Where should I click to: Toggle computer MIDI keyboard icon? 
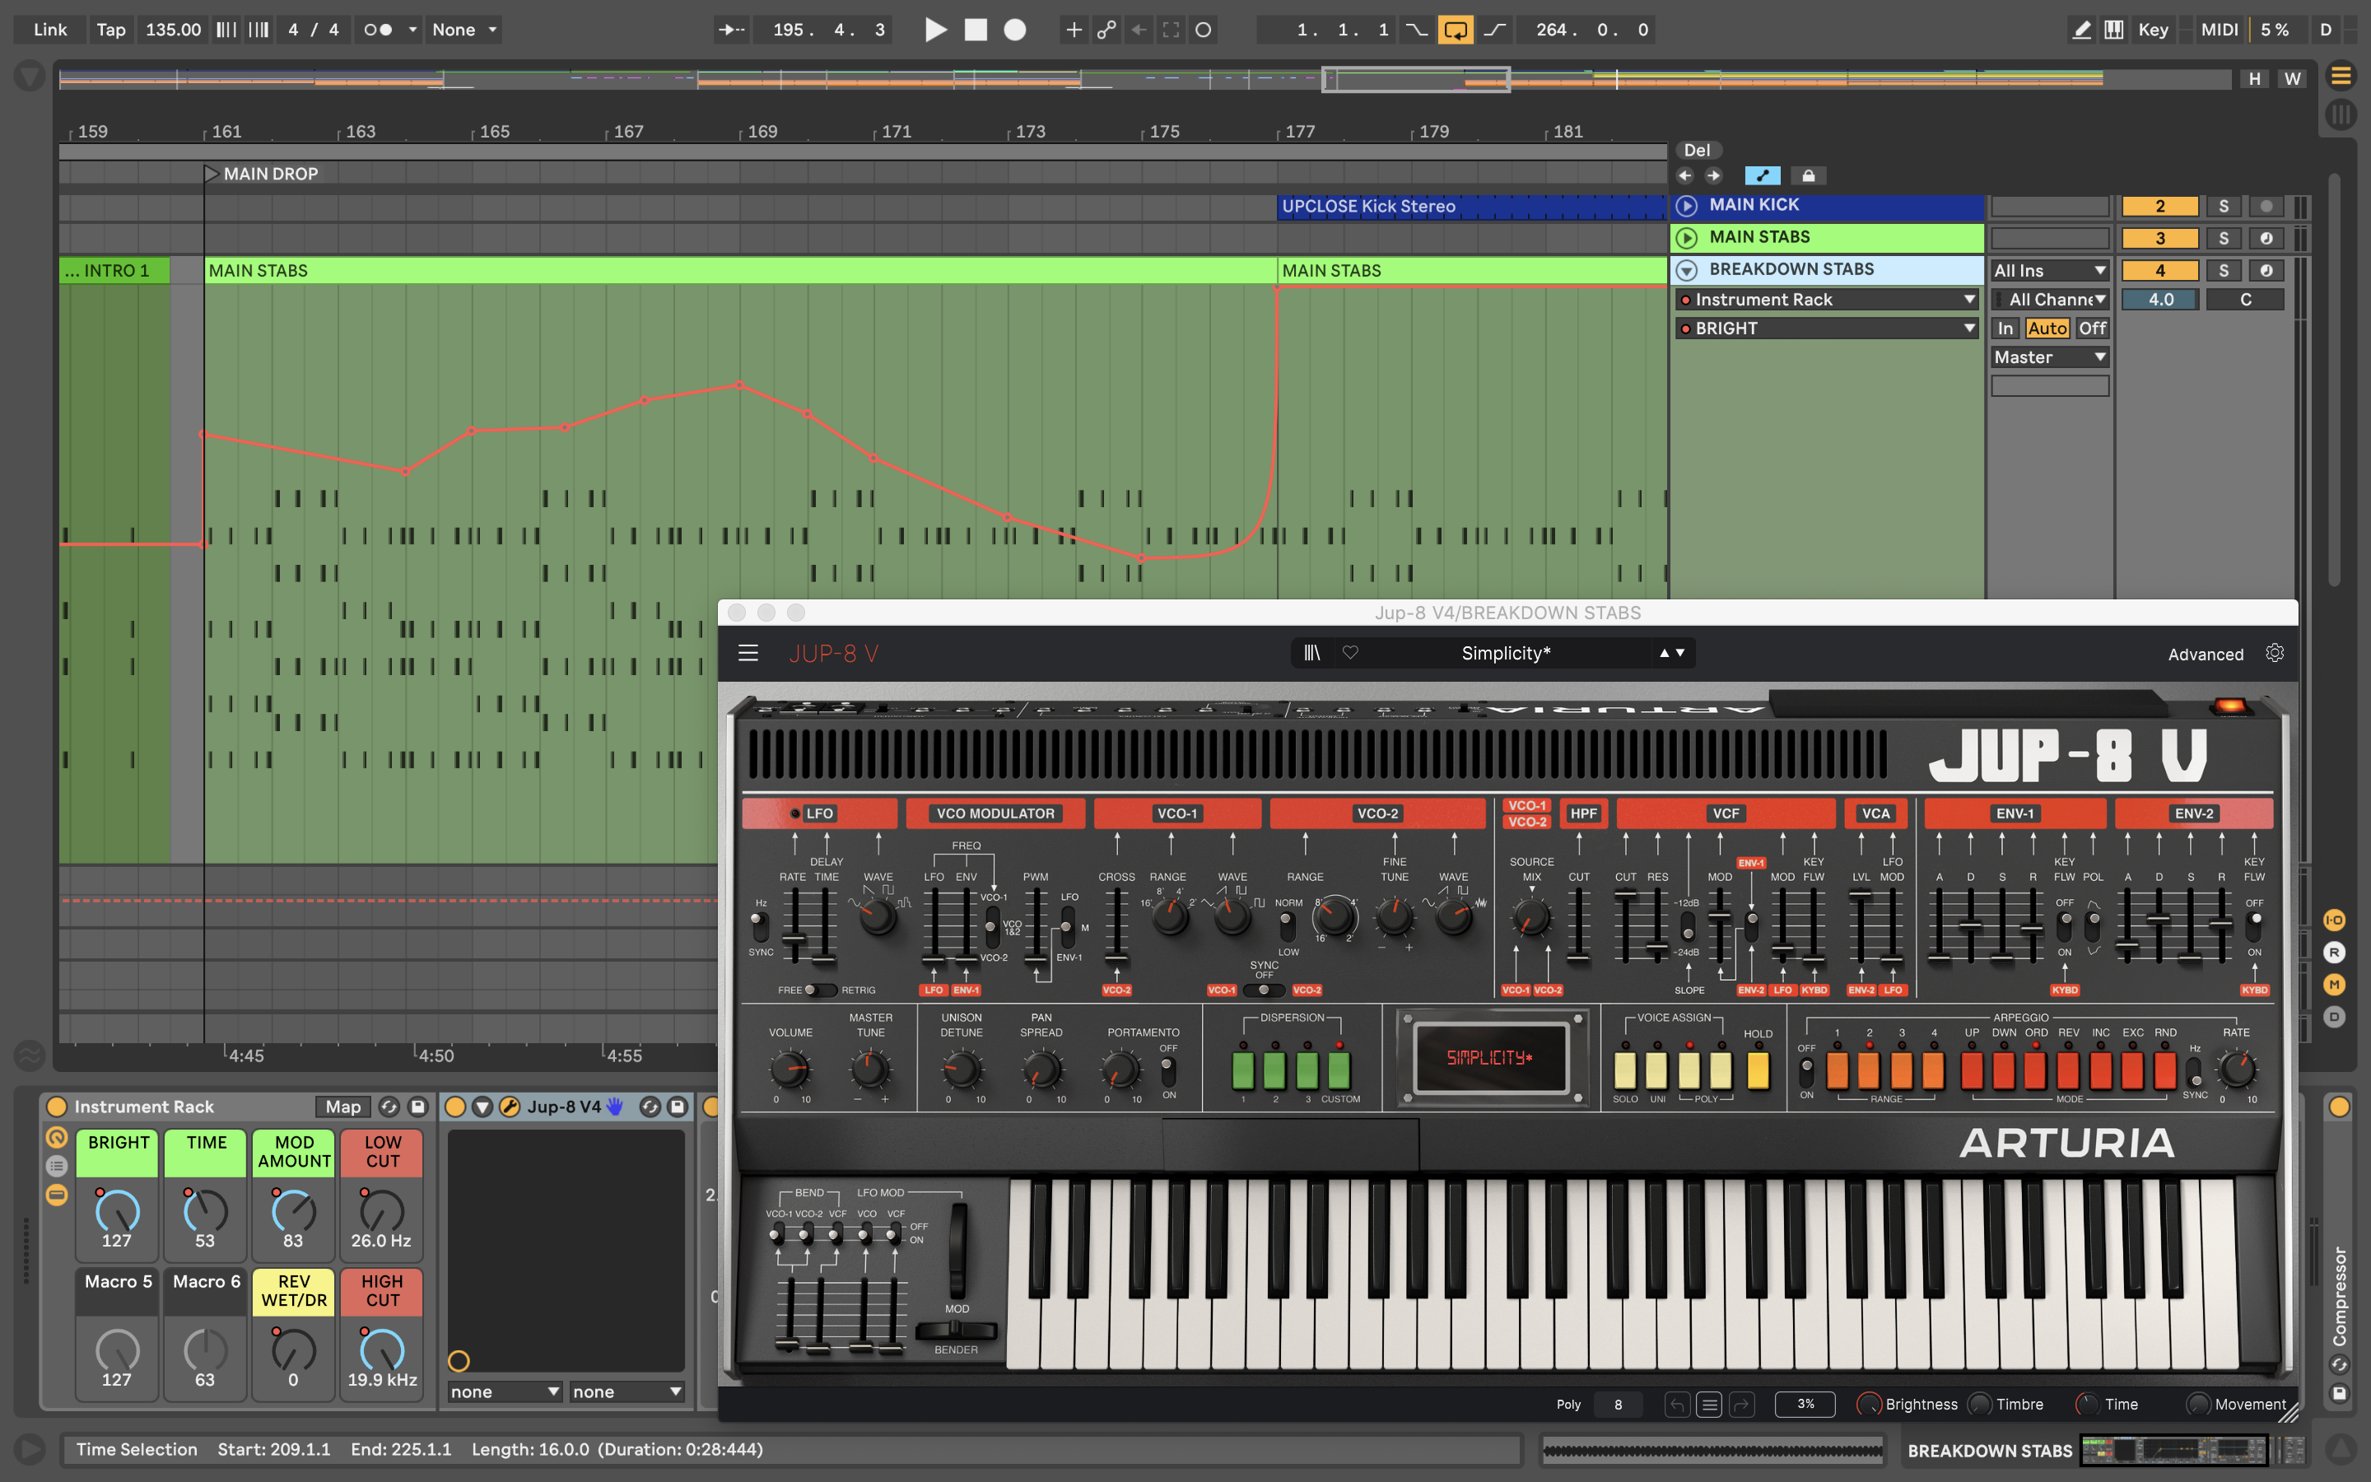pos(2114,30)
